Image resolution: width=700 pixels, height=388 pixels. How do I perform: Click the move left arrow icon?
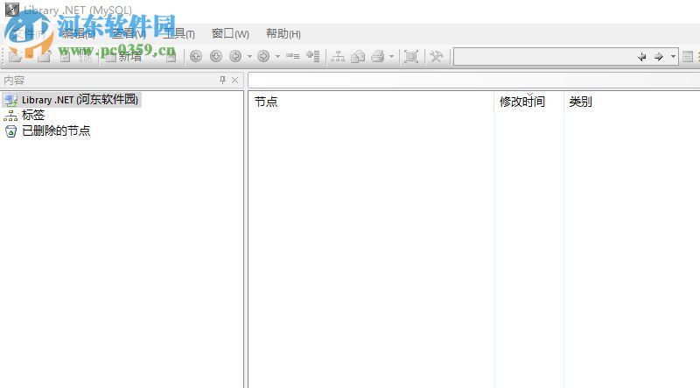tap(235, 56)
